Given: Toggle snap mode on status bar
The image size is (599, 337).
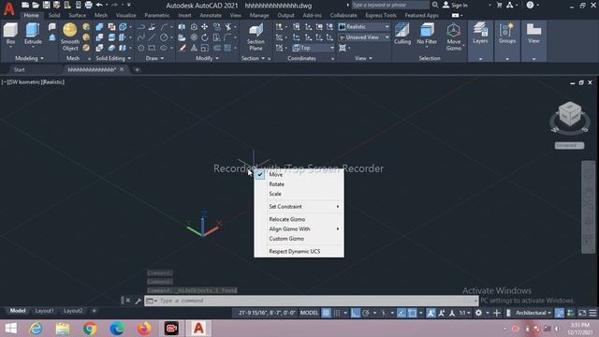Looking at the screenshot, I should click(x=337, y=313).
